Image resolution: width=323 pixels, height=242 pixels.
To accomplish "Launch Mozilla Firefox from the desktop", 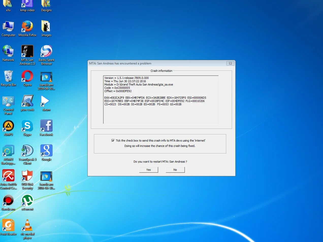I will pyautogui.click(x=27, y=28).
